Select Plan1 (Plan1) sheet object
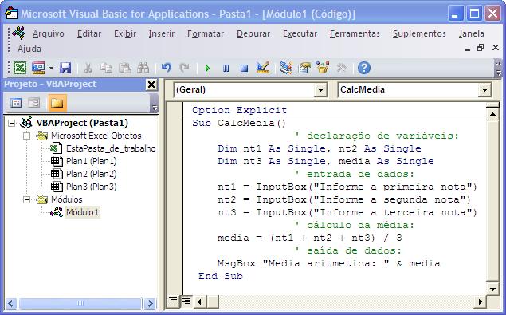Viewport: 506px width, 315px height. [92, 161]
